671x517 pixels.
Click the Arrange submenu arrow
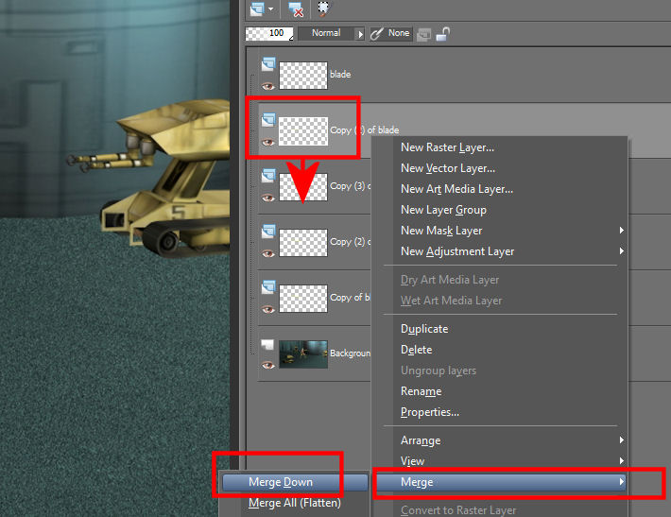pyautogui.click(x=621, y=439)
